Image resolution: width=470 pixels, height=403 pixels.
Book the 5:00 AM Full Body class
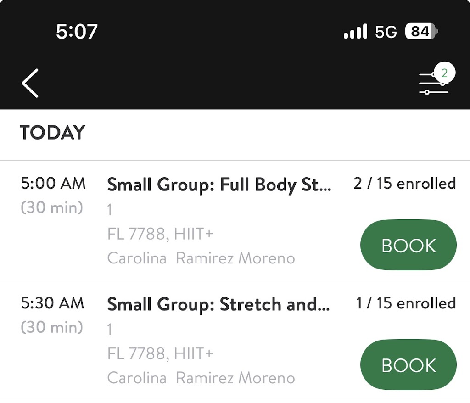pos(408,246)
